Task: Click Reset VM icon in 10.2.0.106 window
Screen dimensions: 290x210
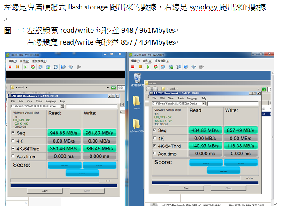Action: 156,67
